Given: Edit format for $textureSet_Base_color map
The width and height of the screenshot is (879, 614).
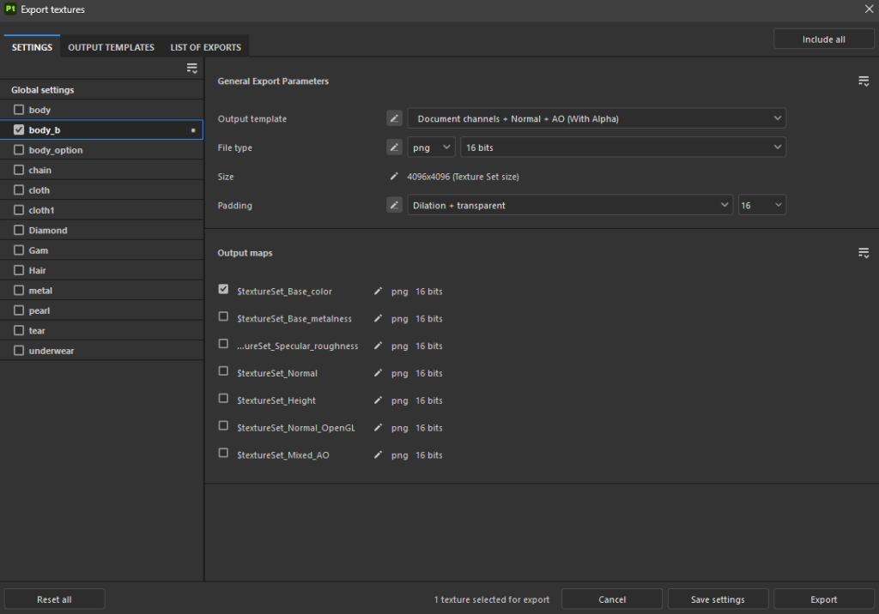Looking at the screenshot, I should click(x=378, y=292).
